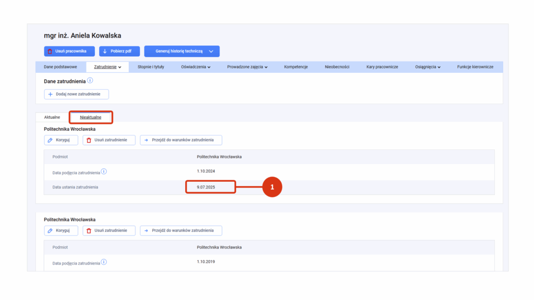Expand the Osiągnięcia dropdown menu
534x300 pixels.
click(428, 67)
